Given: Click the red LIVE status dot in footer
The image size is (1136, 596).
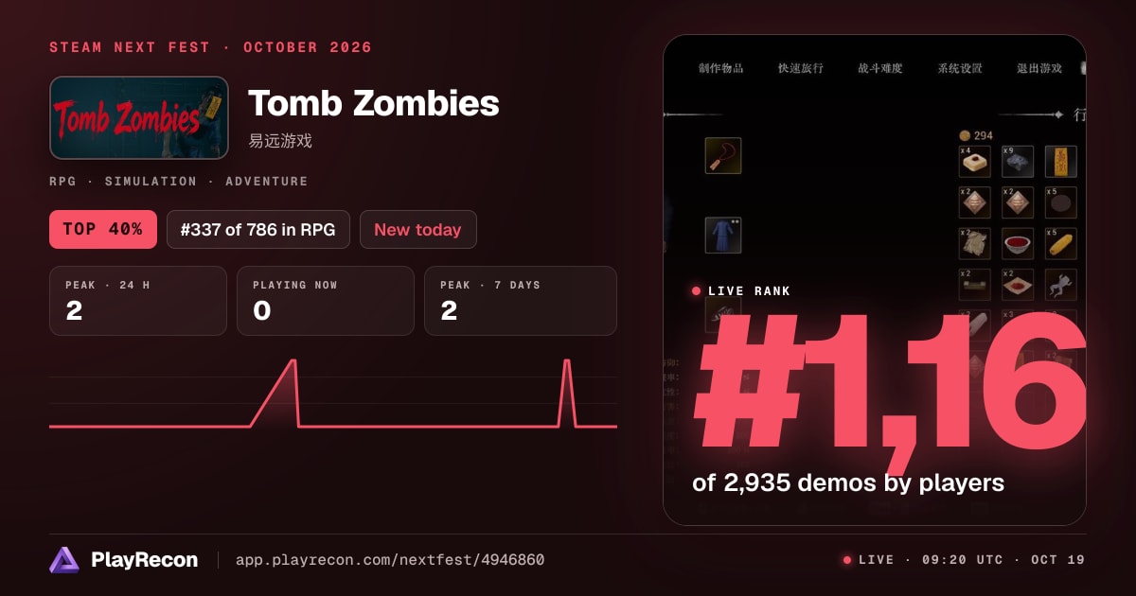Looking at the screenshot, I should click(847, 560).
